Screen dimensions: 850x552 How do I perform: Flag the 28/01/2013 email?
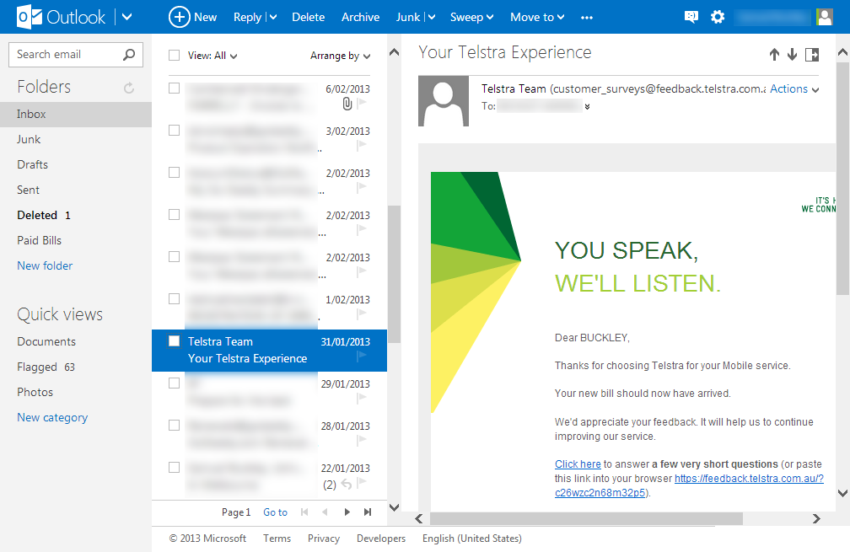click(x=362, y=441)
